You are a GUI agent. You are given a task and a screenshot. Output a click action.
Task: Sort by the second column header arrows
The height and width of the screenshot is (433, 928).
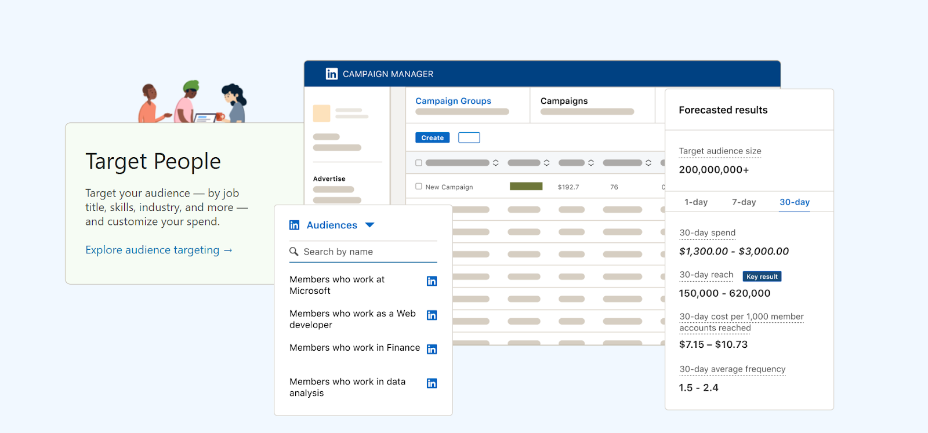pyautogui.click(x=546, y=163)
